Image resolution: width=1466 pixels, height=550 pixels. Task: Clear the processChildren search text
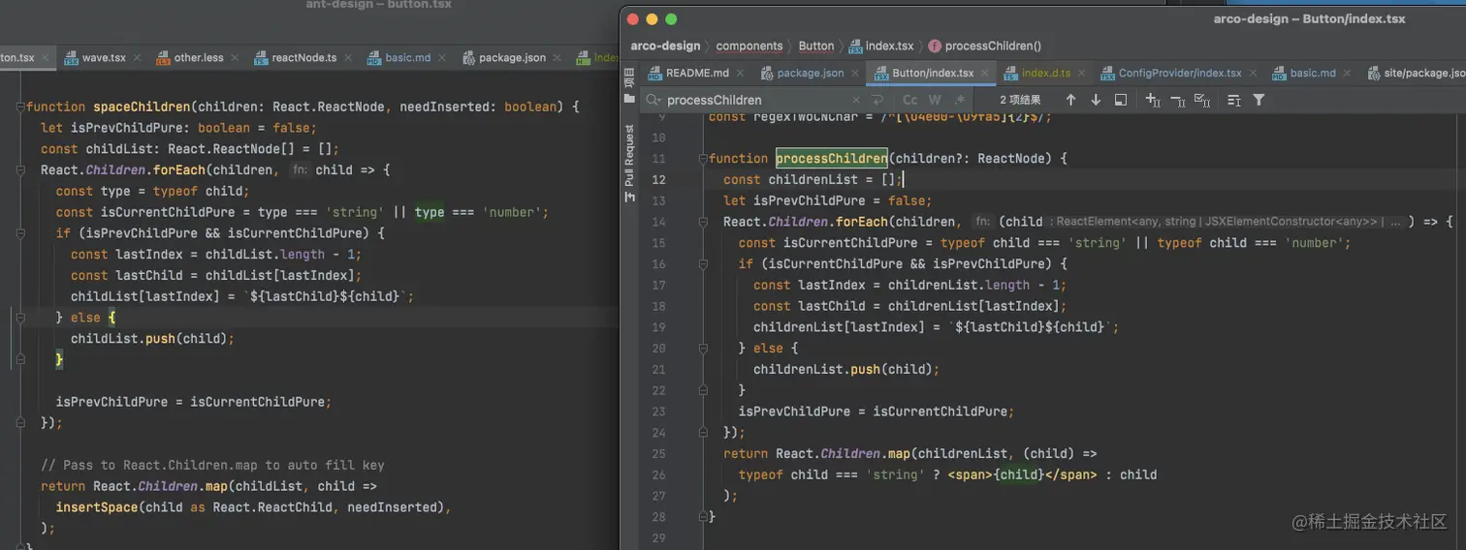(x=856, y=100)
